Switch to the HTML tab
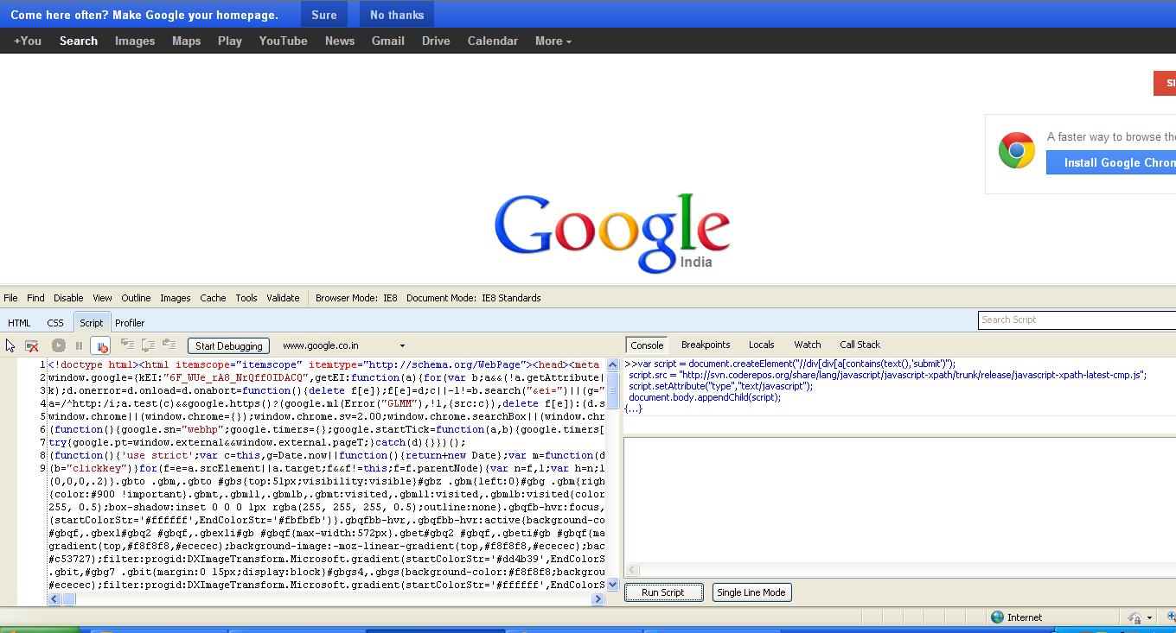Screen dimensions: 1176x633 pos(19,322)
